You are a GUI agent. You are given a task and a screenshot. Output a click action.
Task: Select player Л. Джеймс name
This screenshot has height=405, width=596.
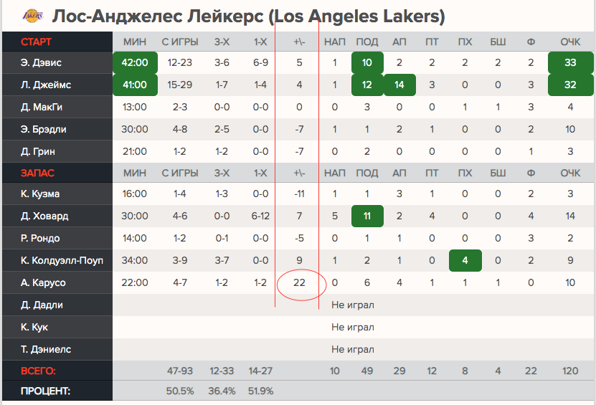click(46, 85)
